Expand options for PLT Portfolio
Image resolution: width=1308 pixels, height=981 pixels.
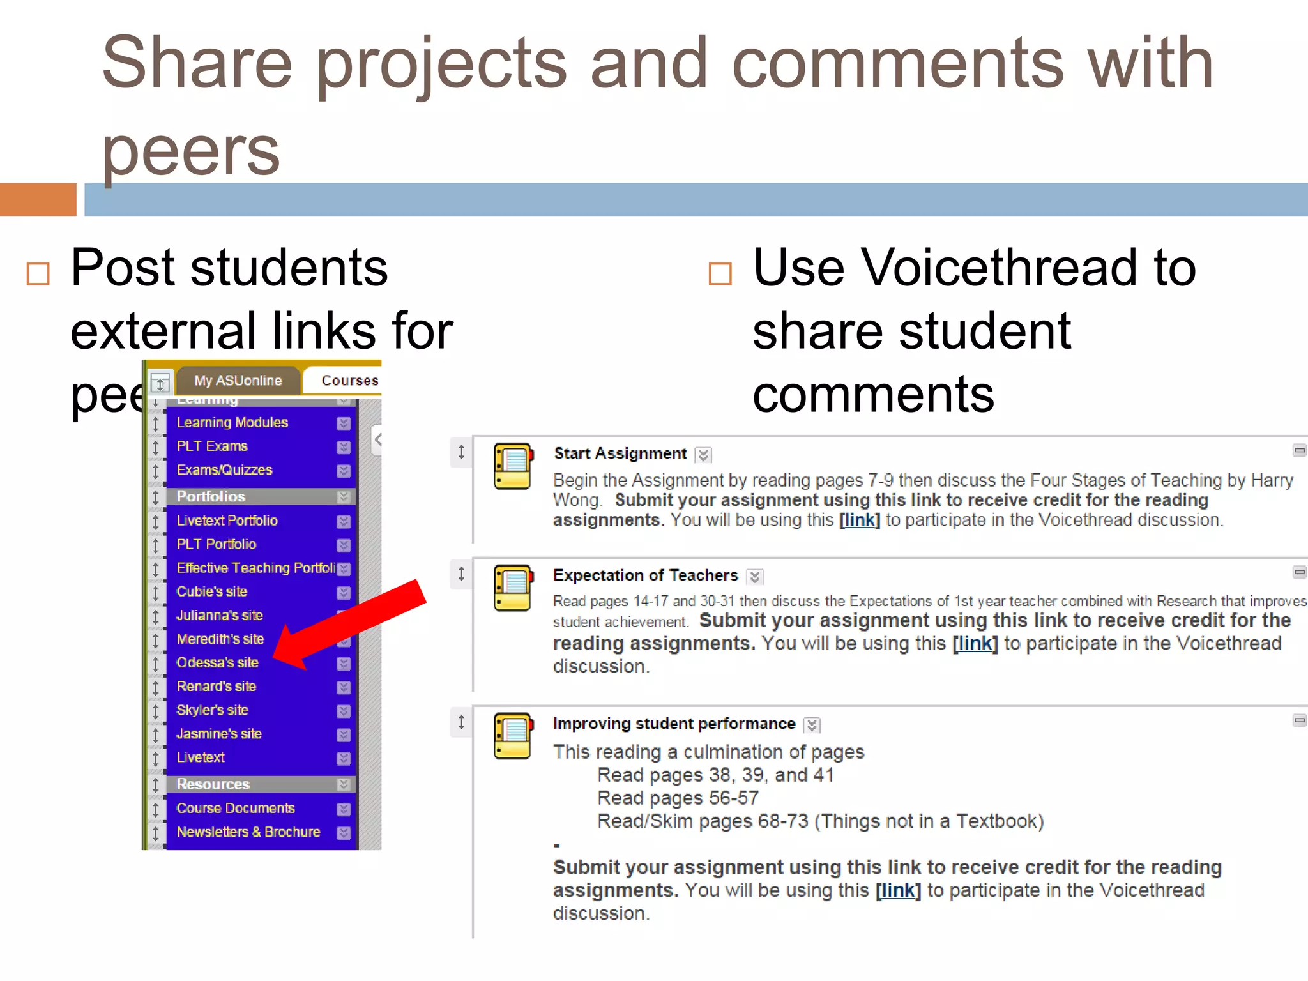point(344,545)
